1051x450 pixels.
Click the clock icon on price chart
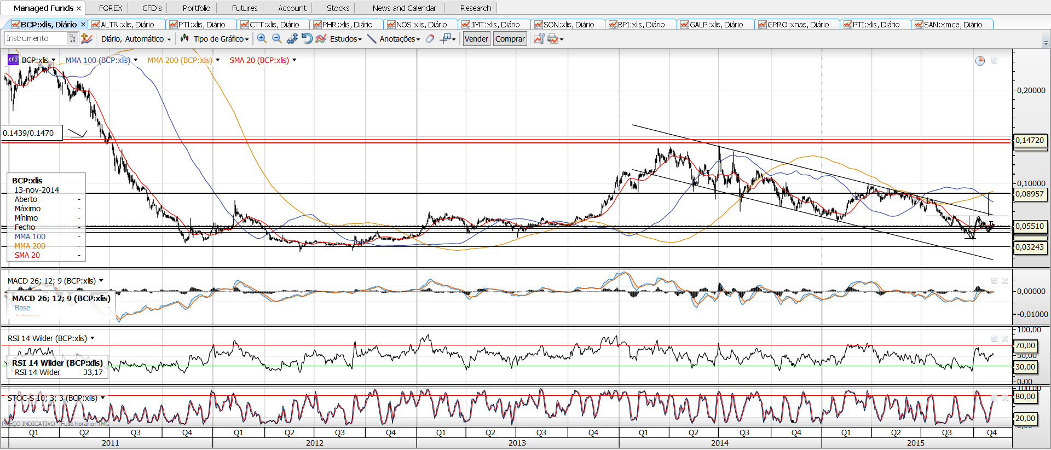(980, 61)
